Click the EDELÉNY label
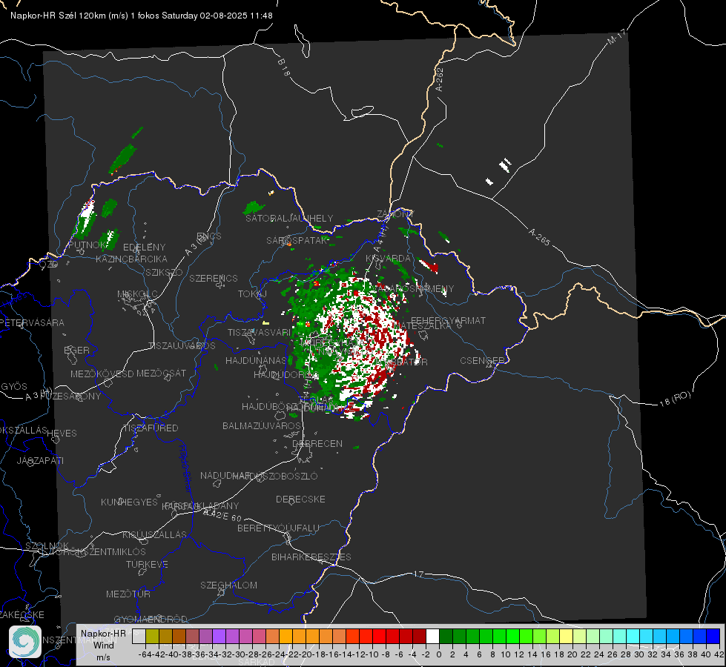 [144, 247]
